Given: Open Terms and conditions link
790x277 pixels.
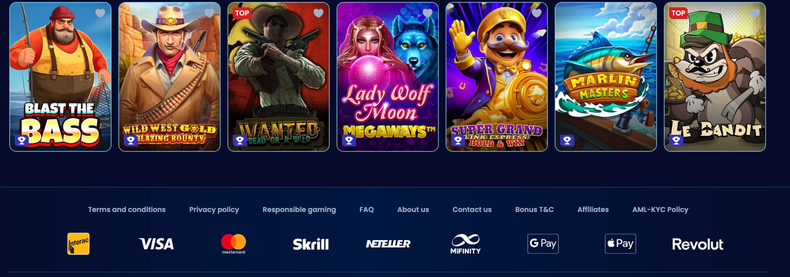Looking at the screenshot, I should click(x=127, y=210).
